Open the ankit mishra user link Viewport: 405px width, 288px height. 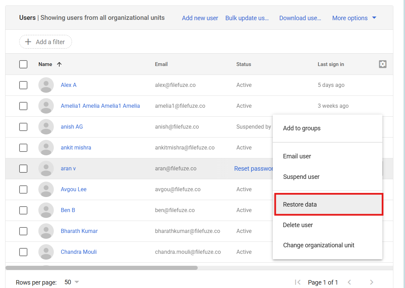[76, 147]
